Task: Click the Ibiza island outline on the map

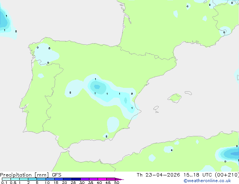Action: [156, 109]
